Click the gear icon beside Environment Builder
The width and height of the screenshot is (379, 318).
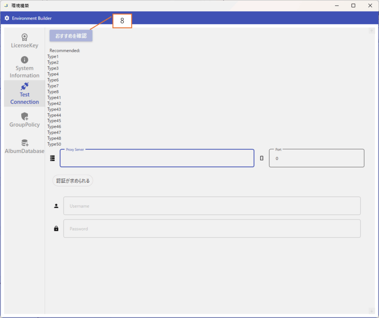pyautogui.click(x=7, y=18)
